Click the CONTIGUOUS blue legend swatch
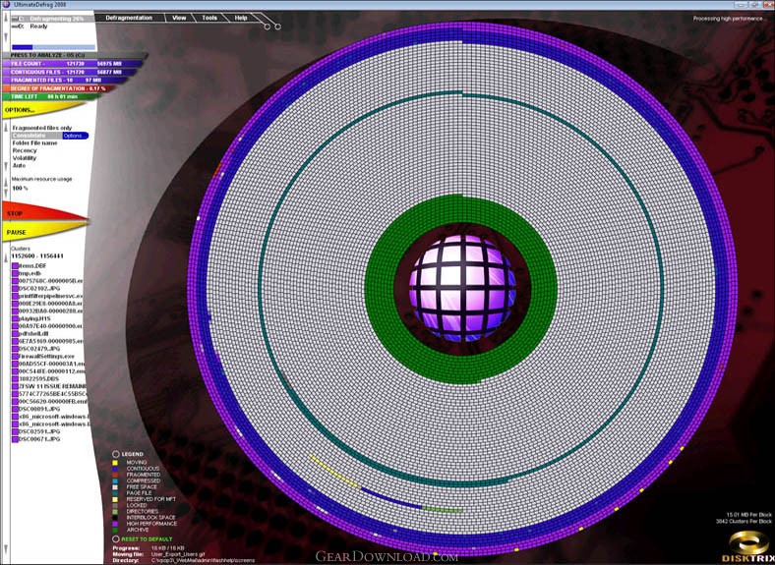The height and width of the screenshot is (565, 775). tap(115, 469)
